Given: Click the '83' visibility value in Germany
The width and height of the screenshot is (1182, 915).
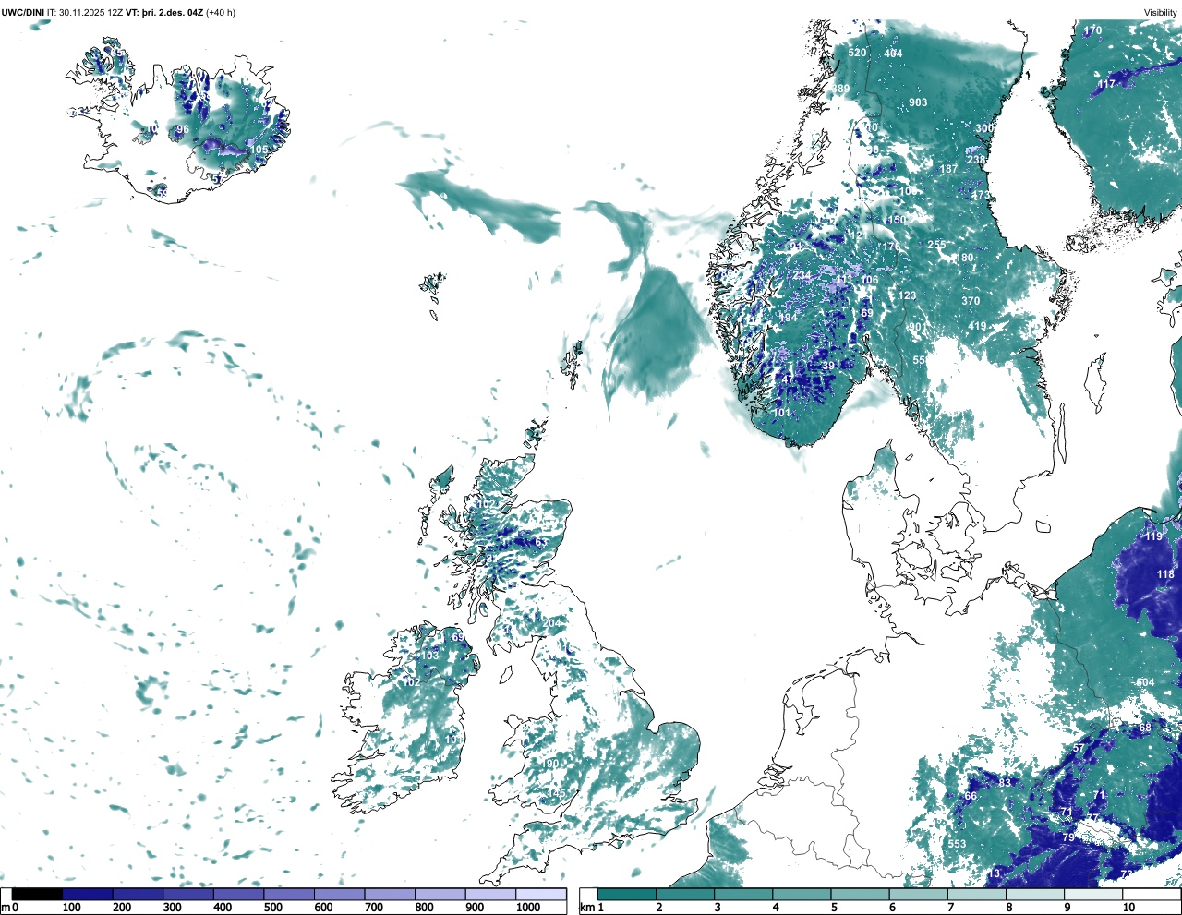Looking at the screenshot, I should point(1006,783).
